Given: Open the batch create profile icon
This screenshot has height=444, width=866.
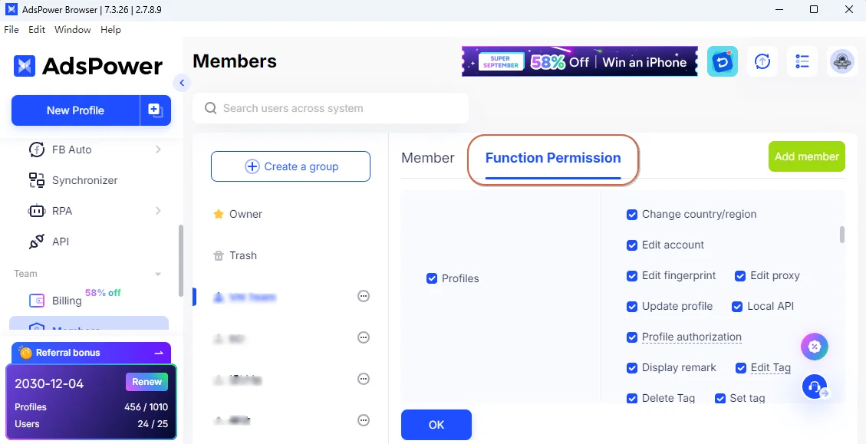Looking at the screenshot, I should click(155, 110).
